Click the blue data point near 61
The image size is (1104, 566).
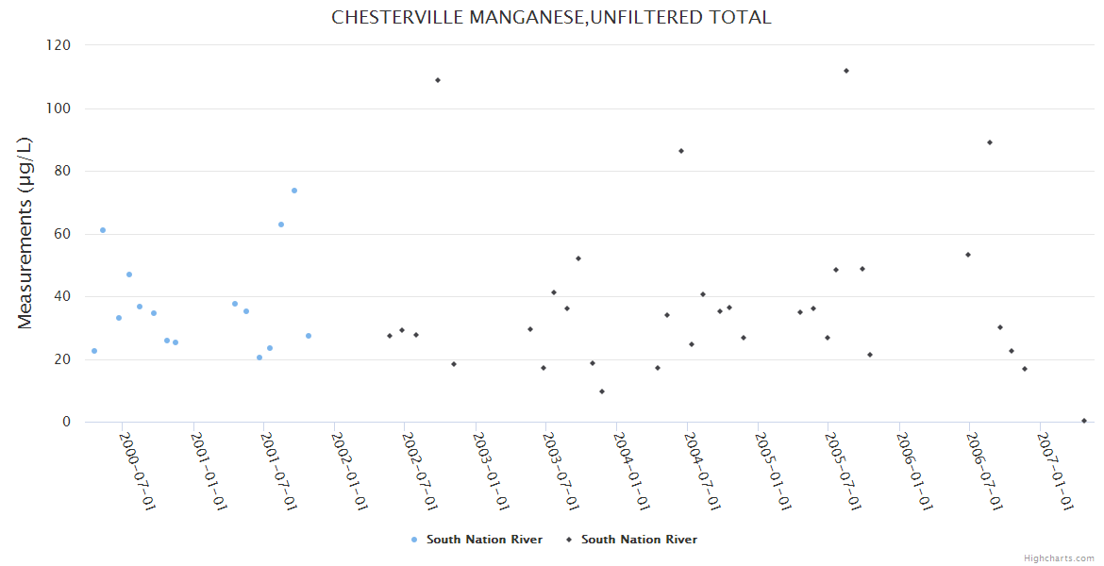[x=103, y=230]
